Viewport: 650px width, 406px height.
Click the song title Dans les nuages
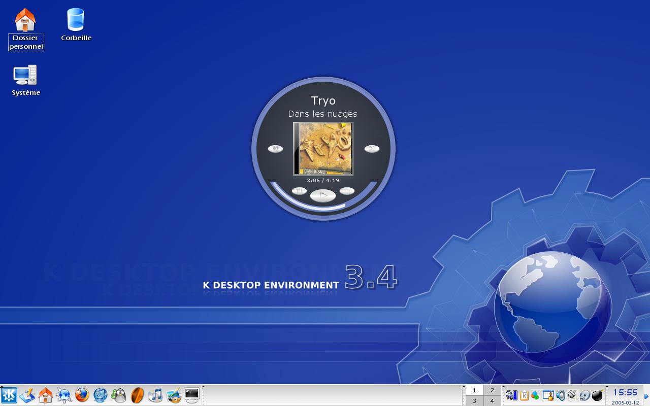[x=323, y=114]
